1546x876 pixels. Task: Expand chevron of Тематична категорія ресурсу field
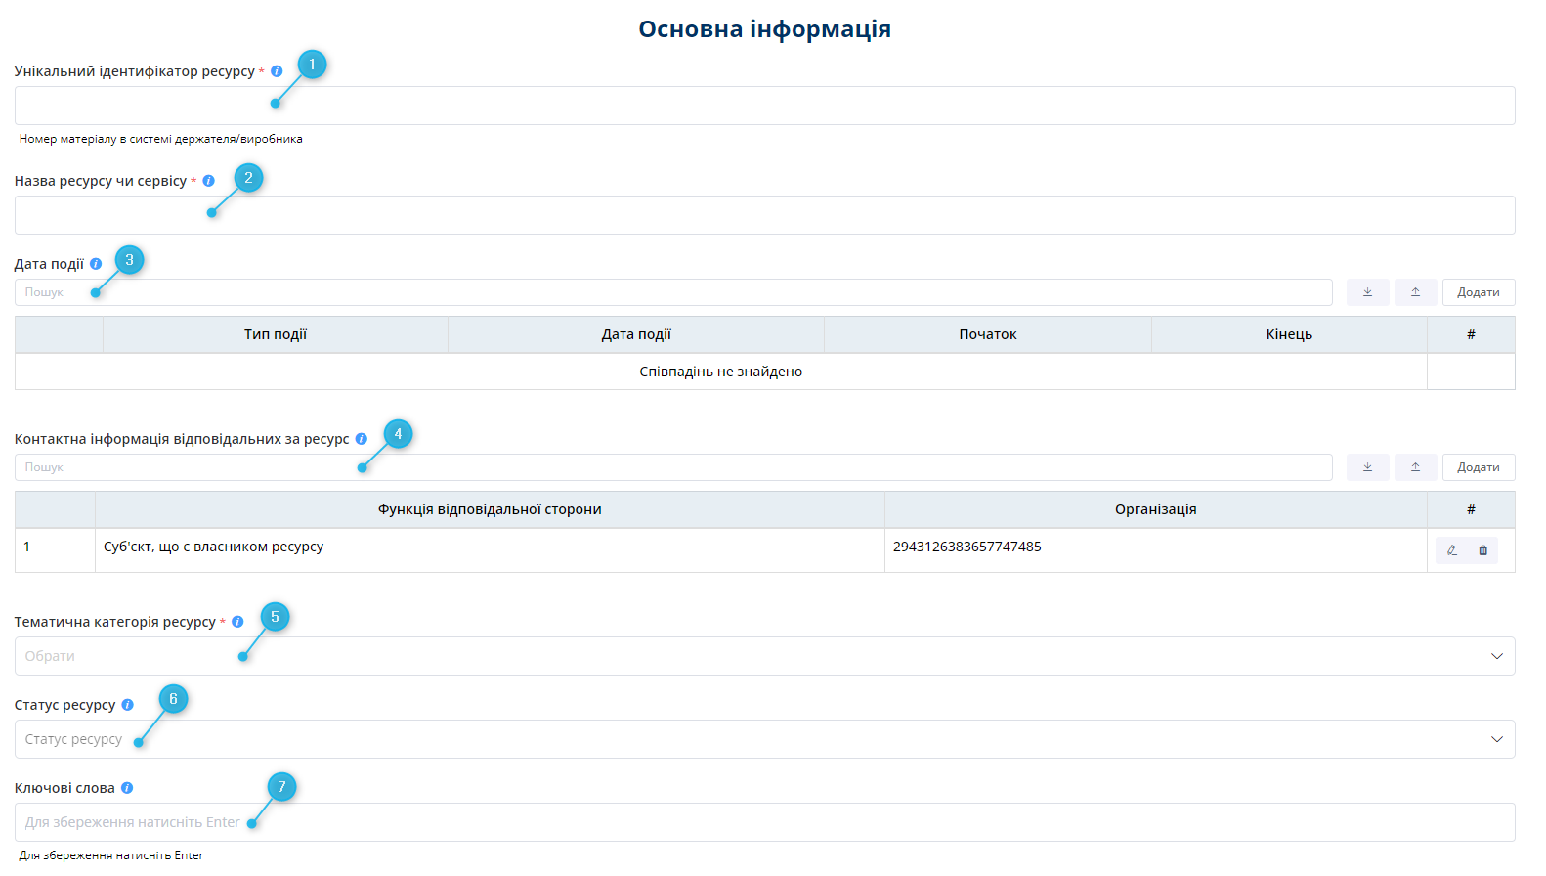click(1496, 656)
